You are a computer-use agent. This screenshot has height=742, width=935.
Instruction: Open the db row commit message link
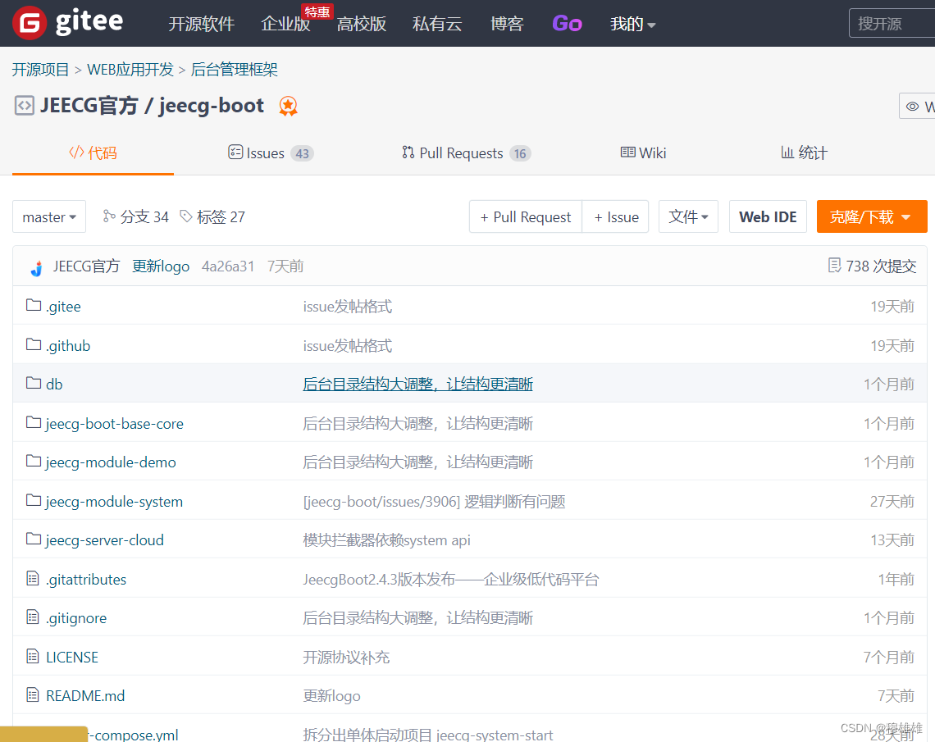click(418, 384)
